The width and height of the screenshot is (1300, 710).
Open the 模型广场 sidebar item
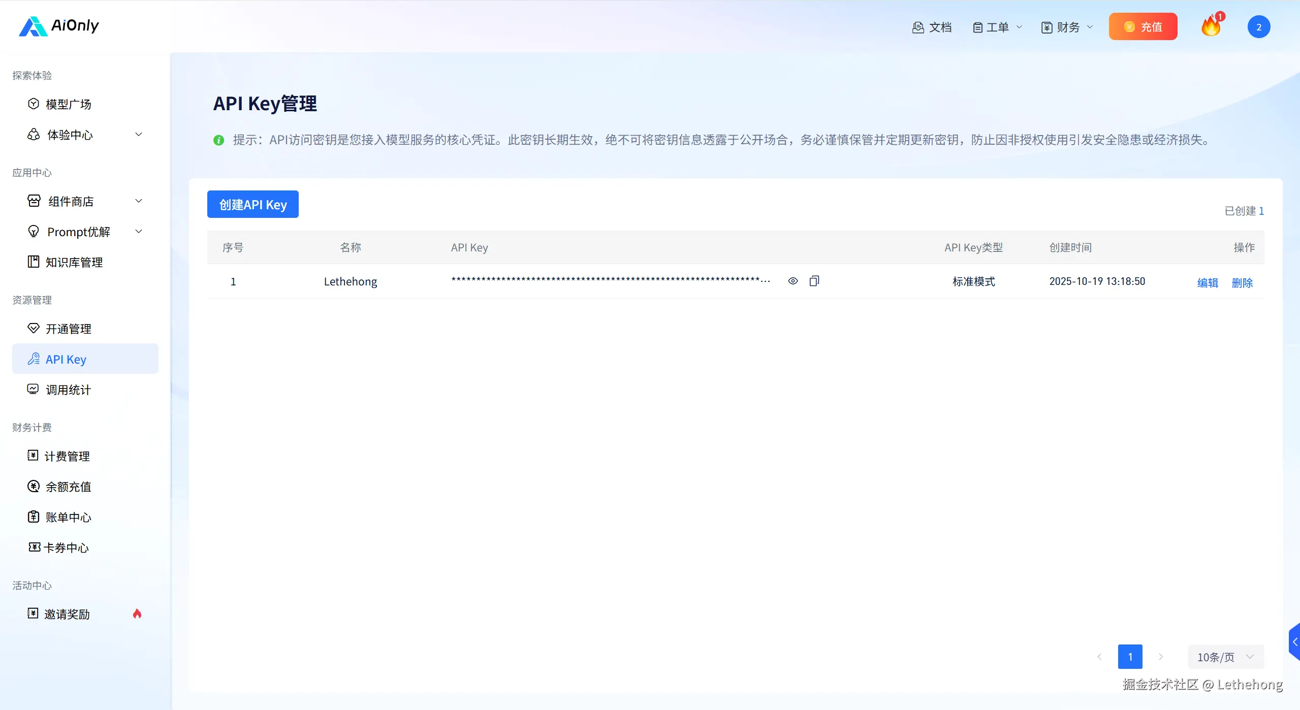click(x=68, y=104)
